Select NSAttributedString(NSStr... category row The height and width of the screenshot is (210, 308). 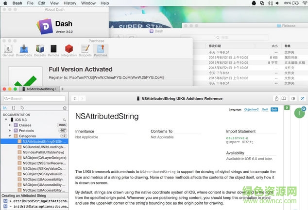coord(34,141)
